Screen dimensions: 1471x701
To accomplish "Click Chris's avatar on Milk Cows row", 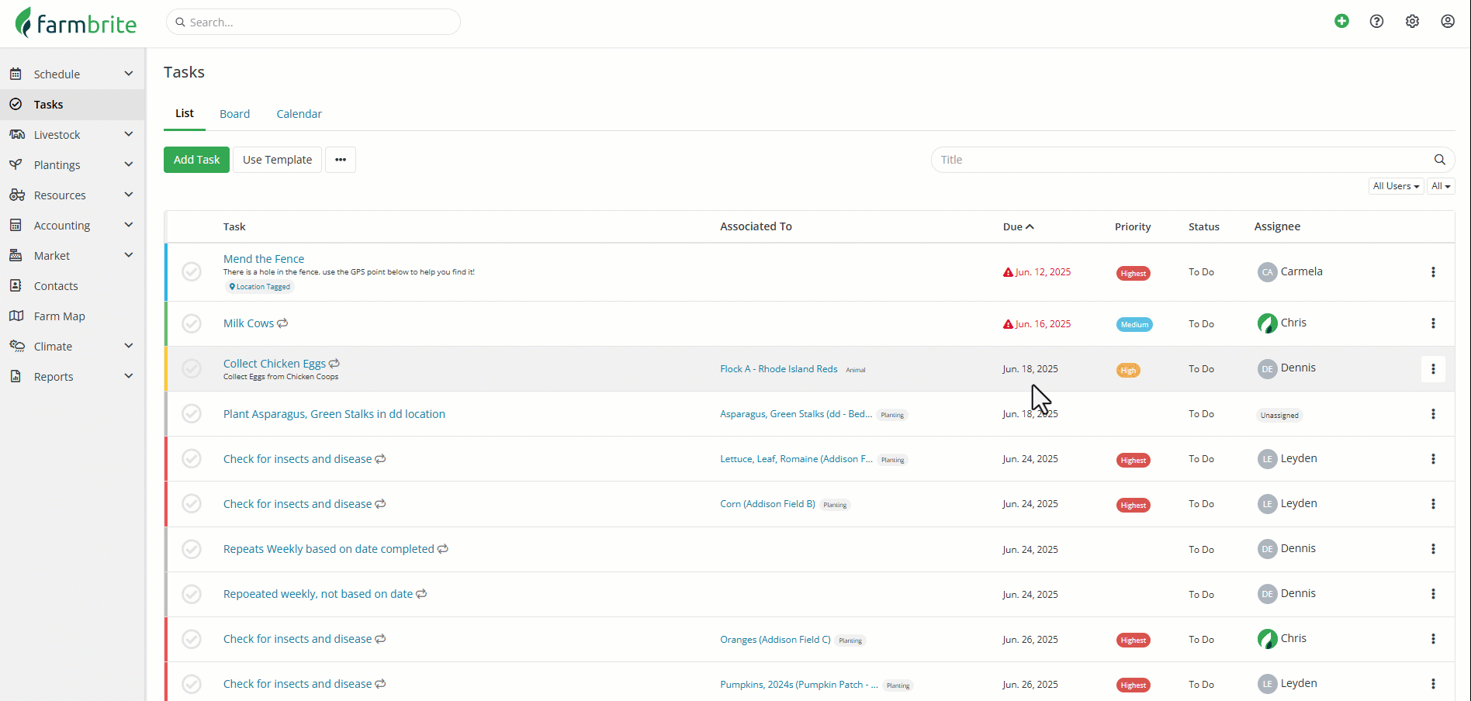I will (1267, 323).
